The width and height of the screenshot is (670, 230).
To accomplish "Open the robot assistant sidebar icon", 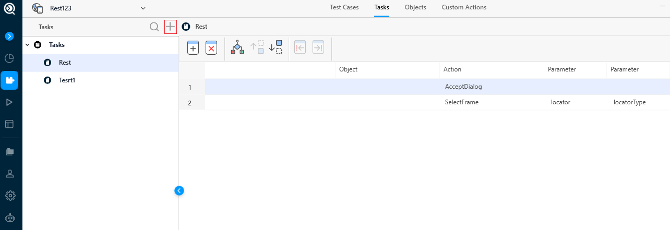I will [9, 219].
